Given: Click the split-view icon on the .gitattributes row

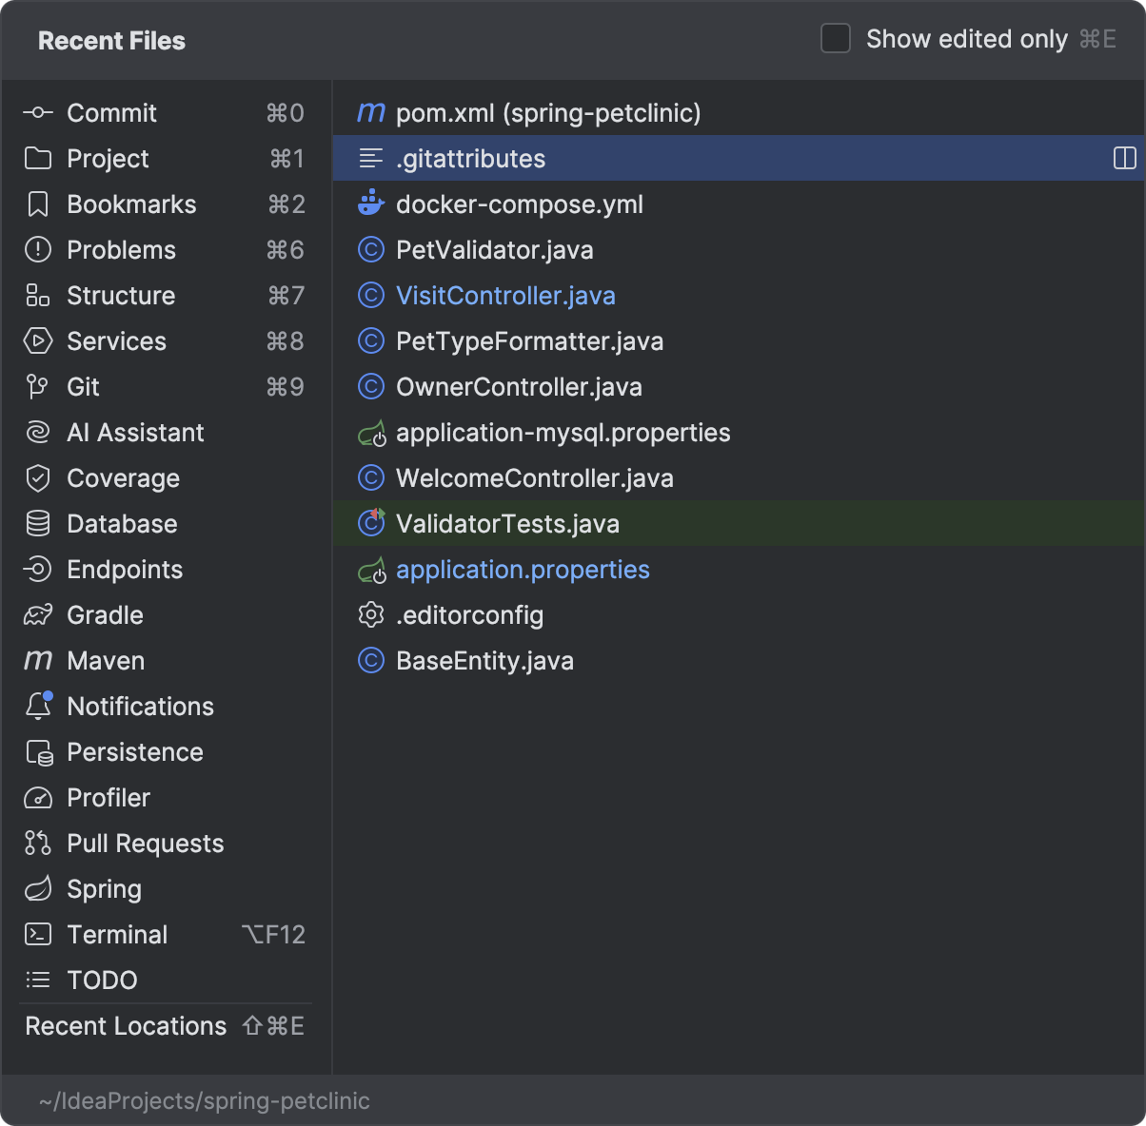Looking at the screenshot, I should point(1124,158).
